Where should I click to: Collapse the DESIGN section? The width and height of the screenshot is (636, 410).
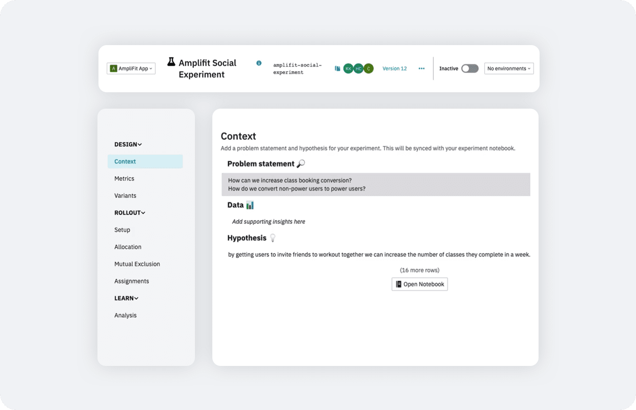[128, 145]
